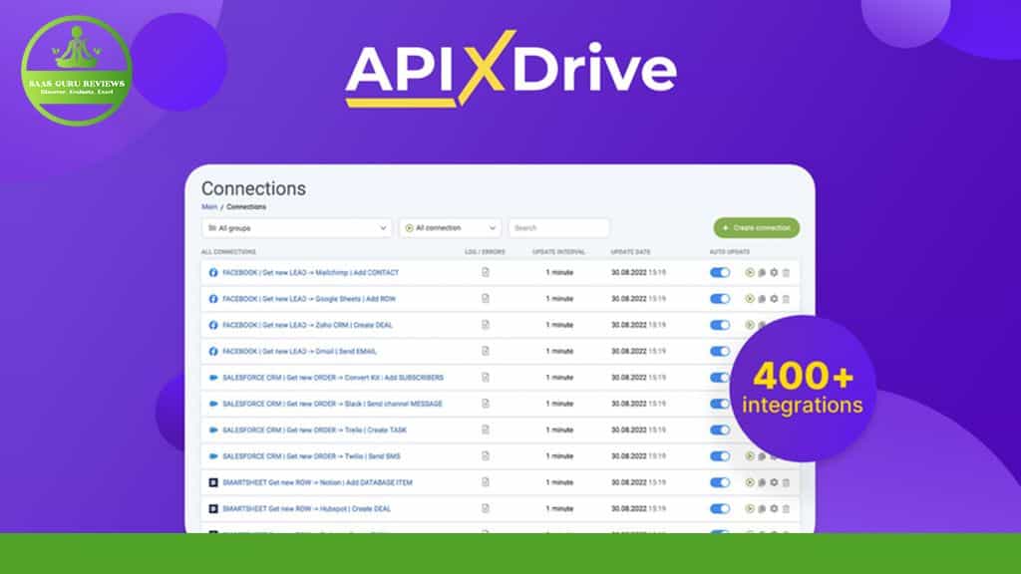Open Facebook Get new LEAD Mailchimp connection

point(311,273)
